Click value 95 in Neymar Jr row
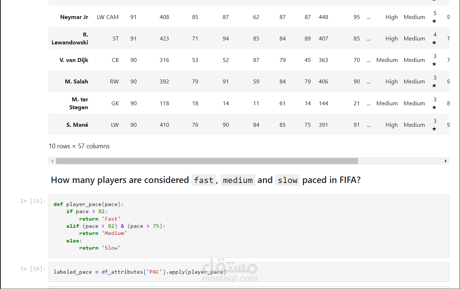Viewport: 460px width, 289px height. tap(357, 17)
